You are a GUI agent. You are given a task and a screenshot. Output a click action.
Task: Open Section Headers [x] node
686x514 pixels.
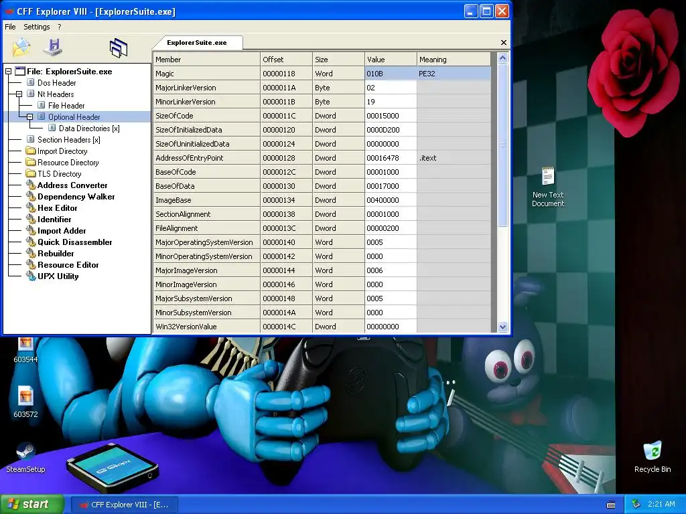click(69, 139)
